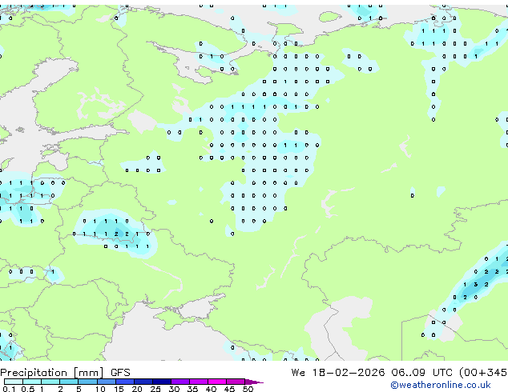Screen dimensions: 508x392
Task: Pick the 35–40 mm violet legend swatch
Action: [x=198, y=382]
